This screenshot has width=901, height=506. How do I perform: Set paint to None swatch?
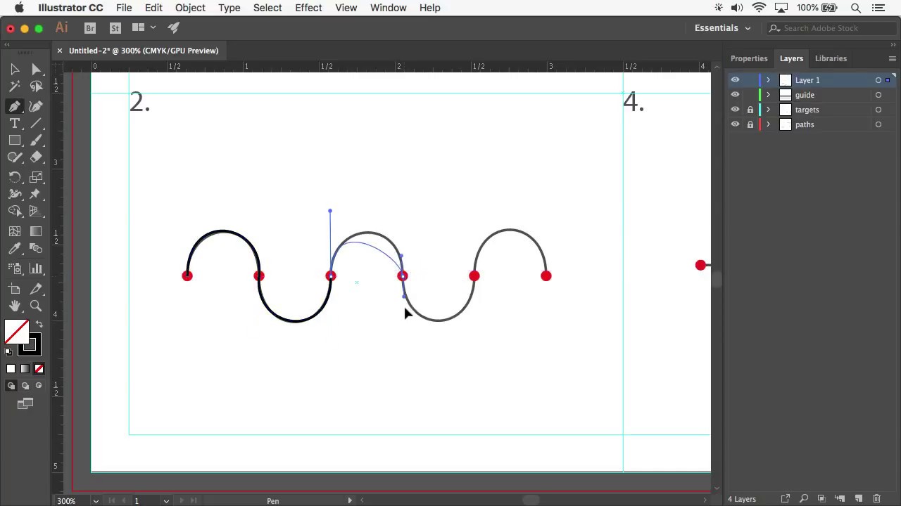coord(39,369)
